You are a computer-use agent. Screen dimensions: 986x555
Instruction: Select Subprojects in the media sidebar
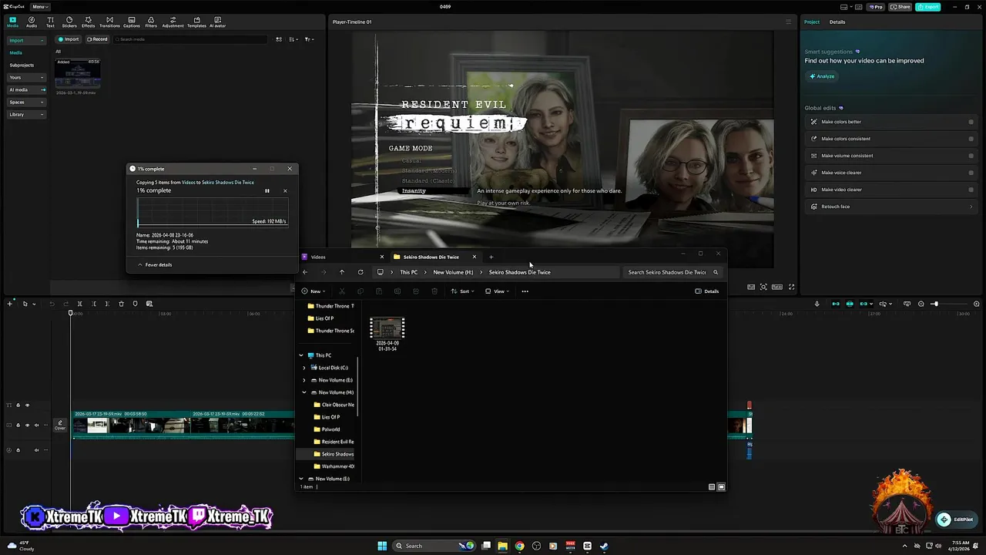pyautogui.click(x=22, y=65)
